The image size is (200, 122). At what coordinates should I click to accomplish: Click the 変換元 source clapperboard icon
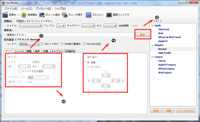(5, 15)
